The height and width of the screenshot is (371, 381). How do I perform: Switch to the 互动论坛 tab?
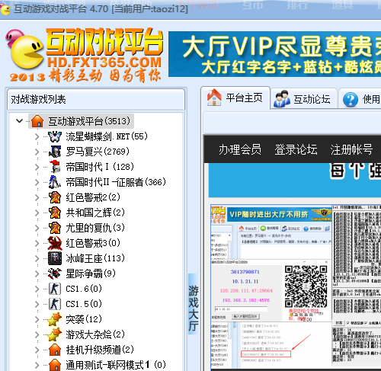pyautogui.click(x=303, y=99)
